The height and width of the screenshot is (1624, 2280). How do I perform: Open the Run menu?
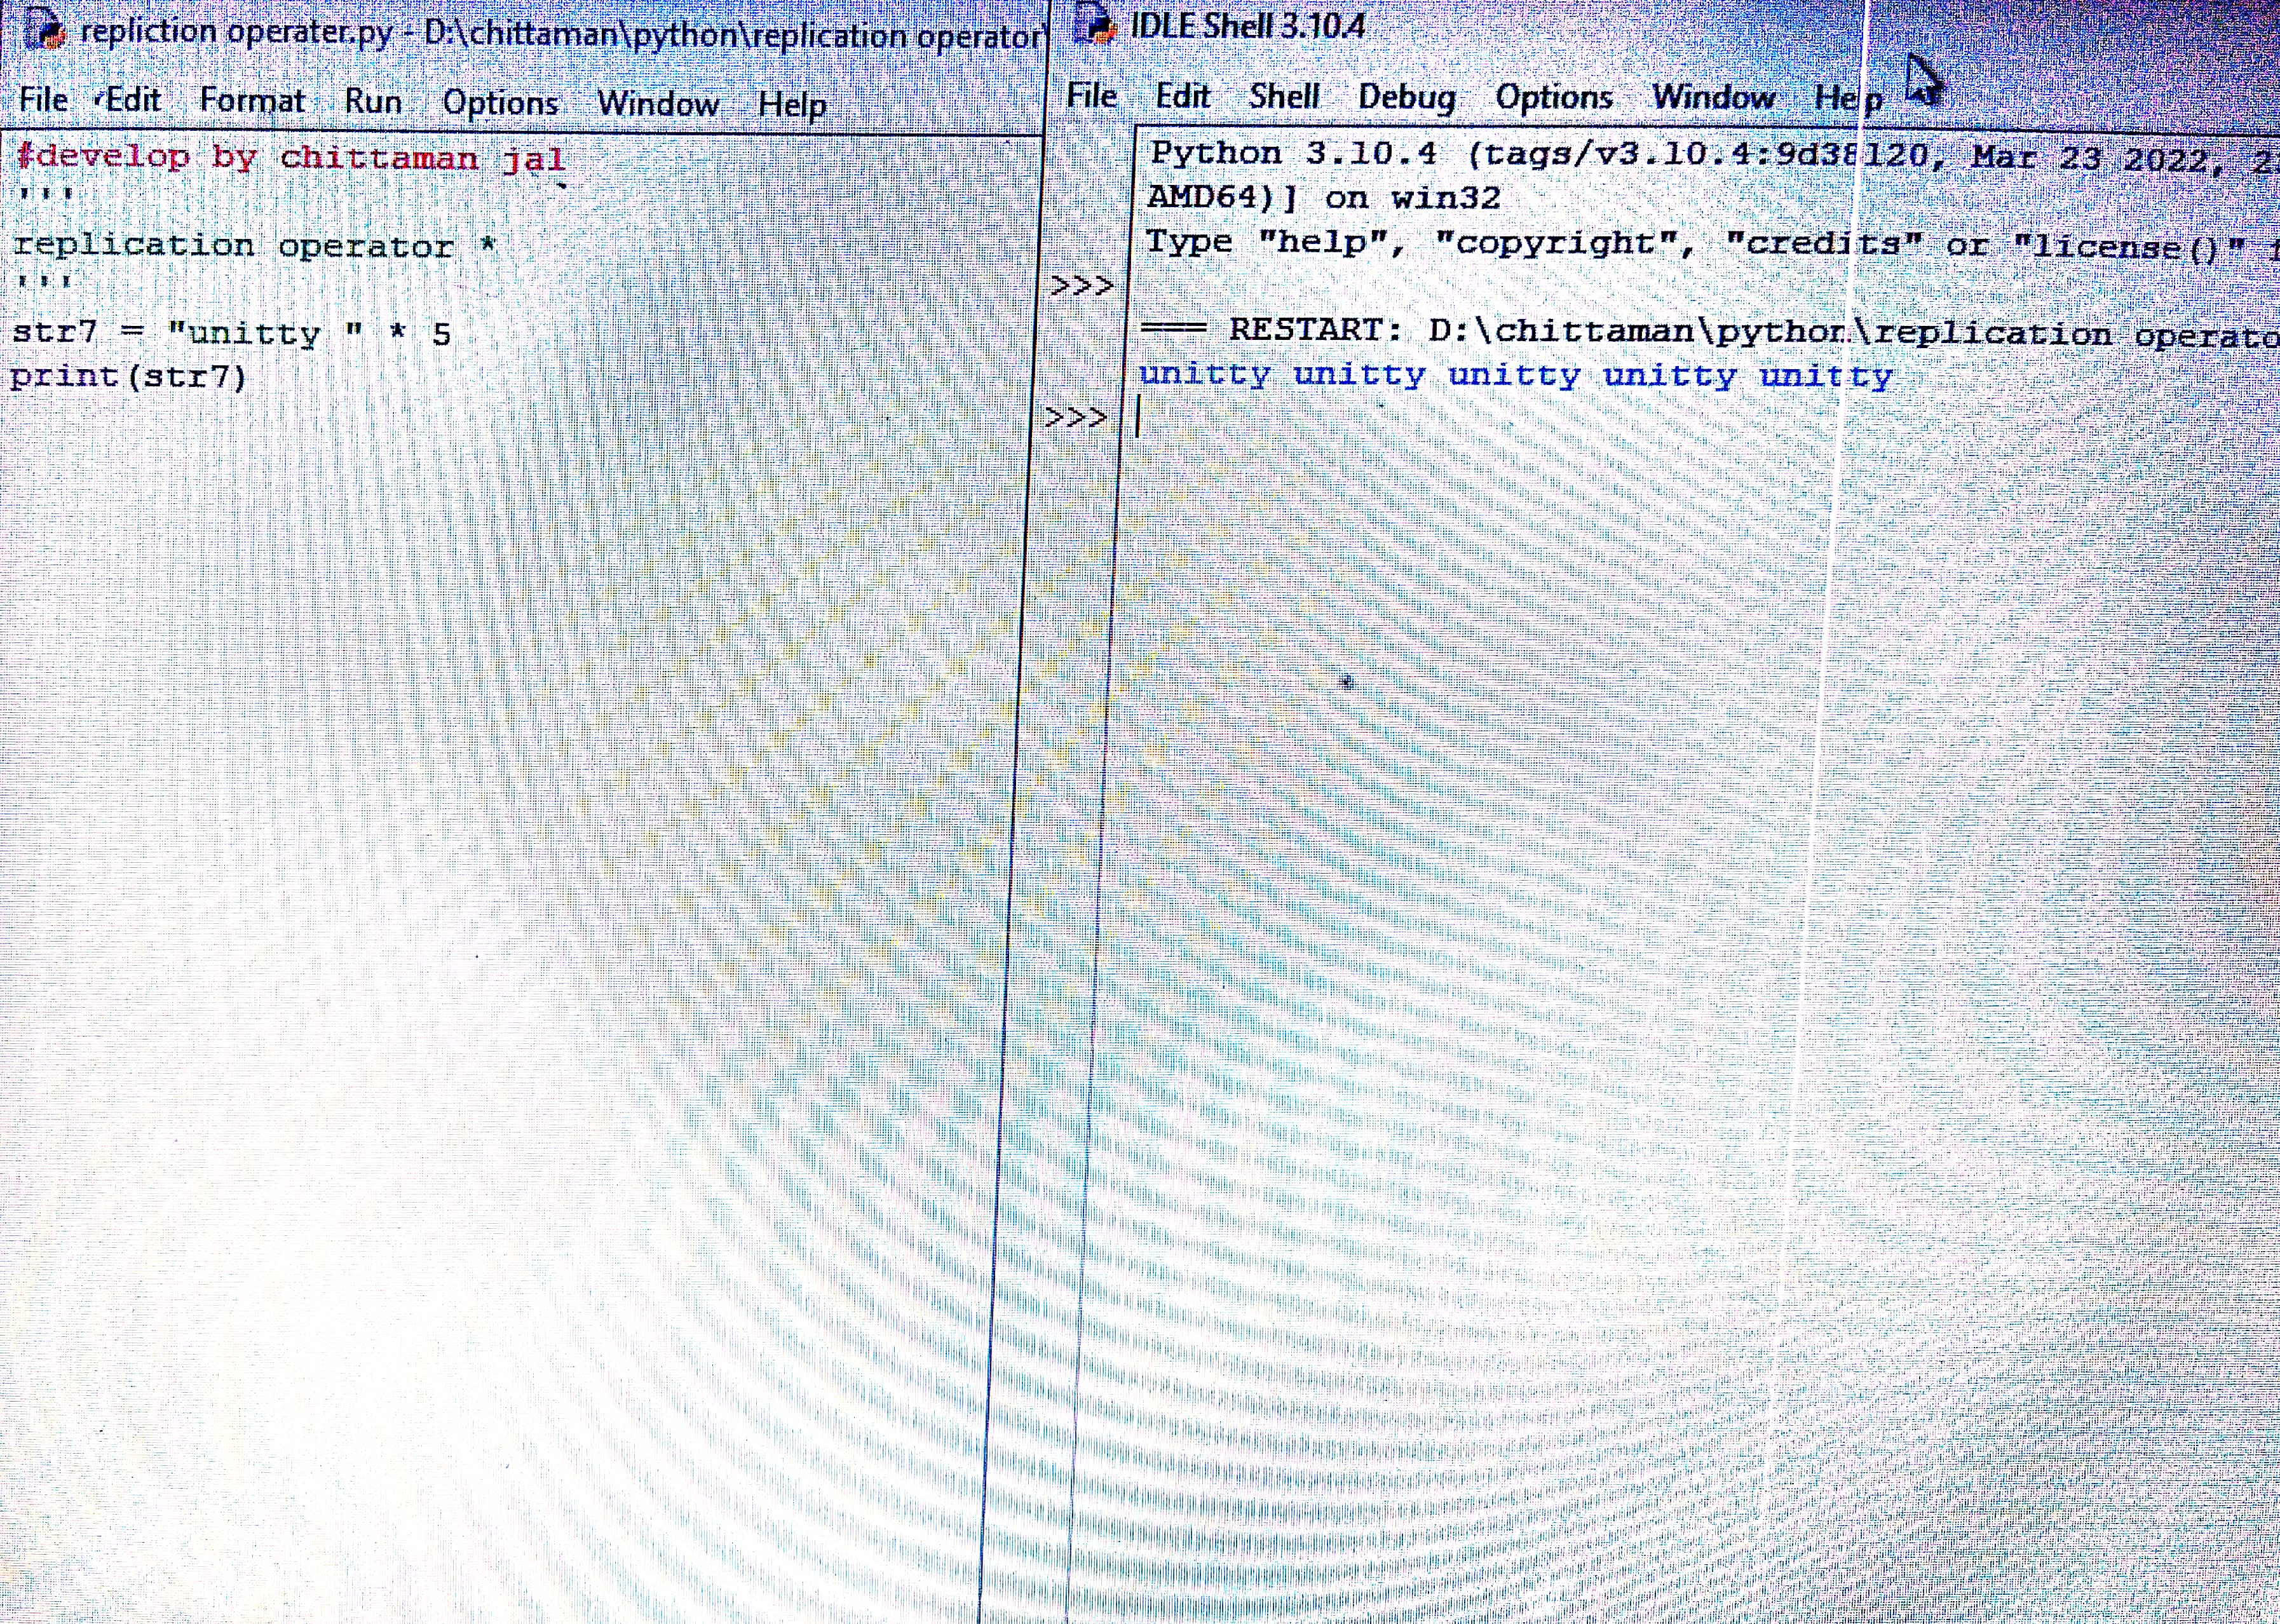373,102
